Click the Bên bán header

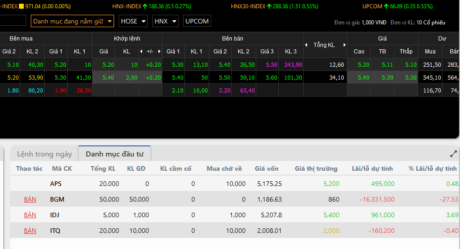[x=233, y=39]
